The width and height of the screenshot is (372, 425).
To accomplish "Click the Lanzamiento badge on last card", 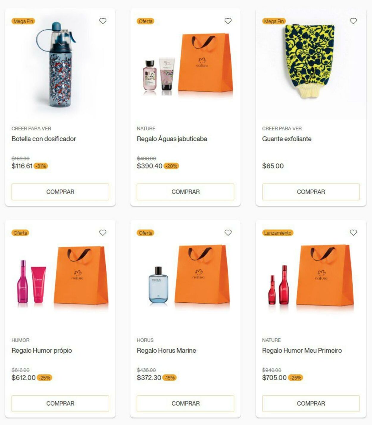I will pos(278,233).
